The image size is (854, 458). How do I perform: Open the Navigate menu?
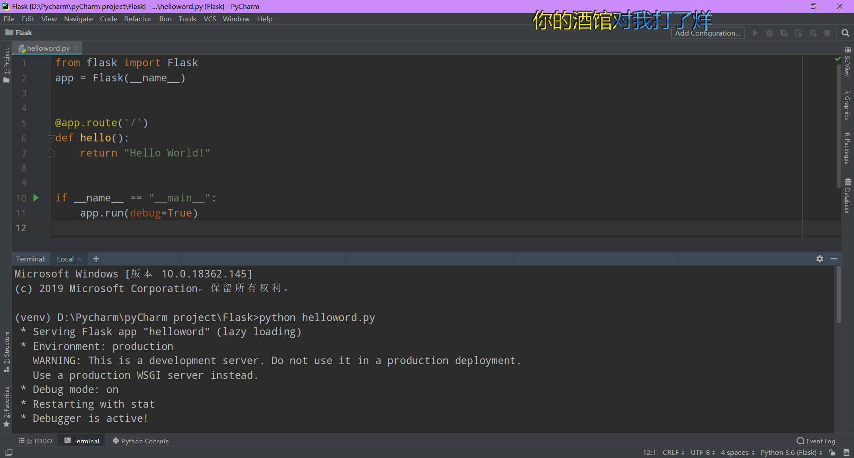[78, 19]
